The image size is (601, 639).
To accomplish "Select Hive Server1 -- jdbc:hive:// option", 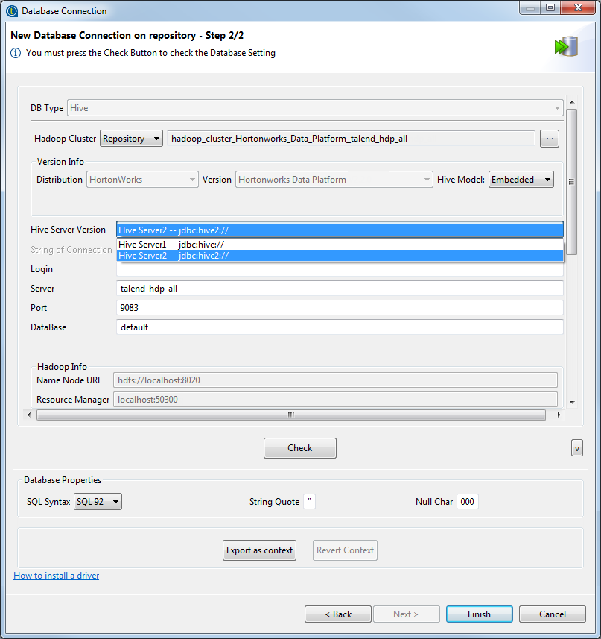I will (x=340, y=245).
